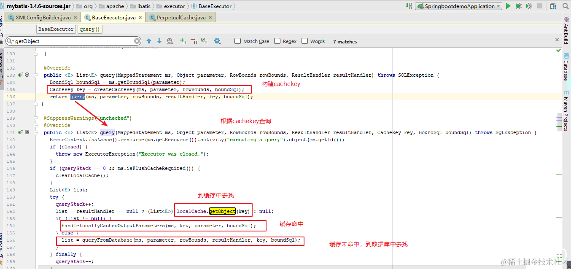Click in the getObject search field
Viewport: 571px width, 269px height.
(x=74, y=41)
